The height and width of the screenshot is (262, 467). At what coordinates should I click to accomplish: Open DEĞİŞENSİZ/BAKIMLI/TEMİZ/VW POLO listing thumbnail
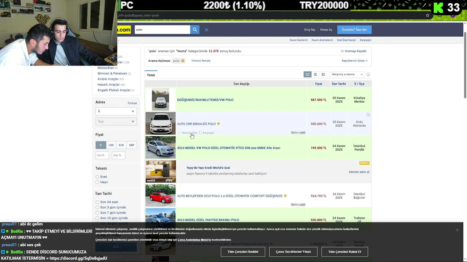click(x=161, y=99)
